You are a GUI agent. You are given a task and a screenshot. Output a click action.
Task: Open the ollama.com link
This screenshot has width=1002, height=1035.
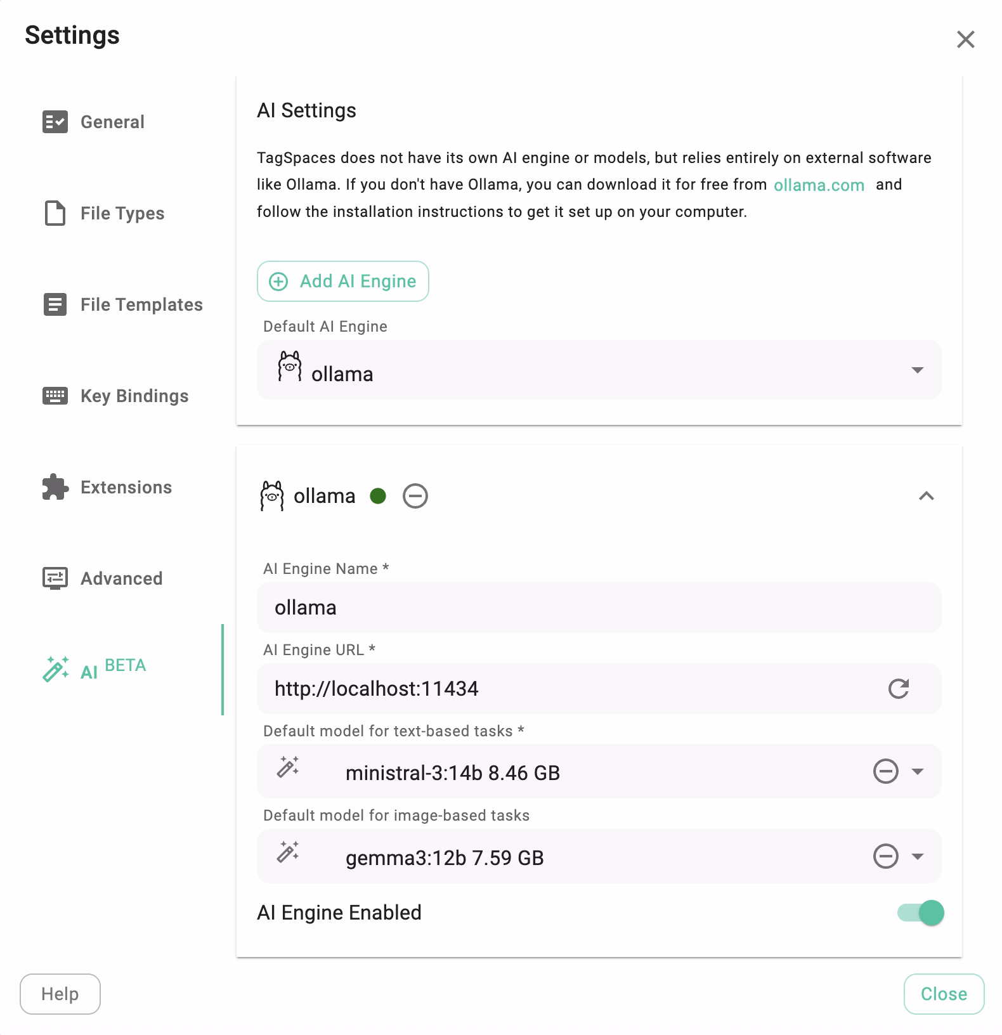[819, 185]
